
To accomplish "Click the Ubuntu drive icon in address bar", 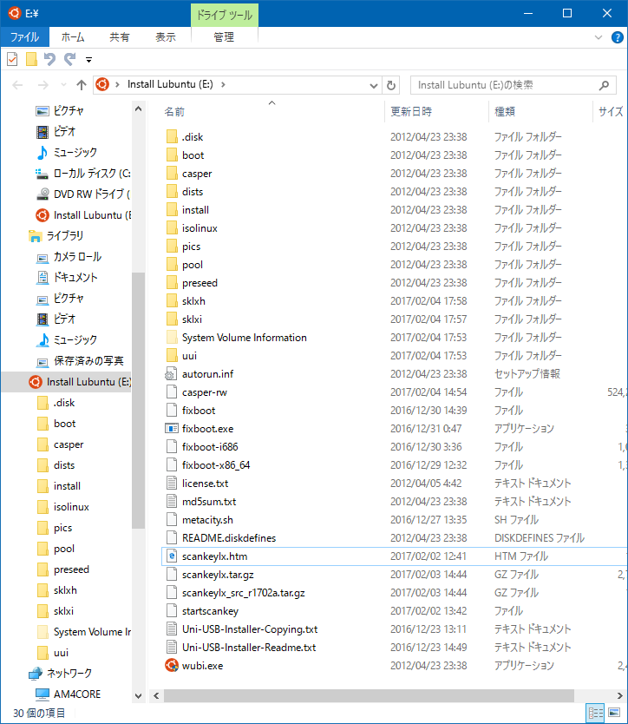I will 102,84.
